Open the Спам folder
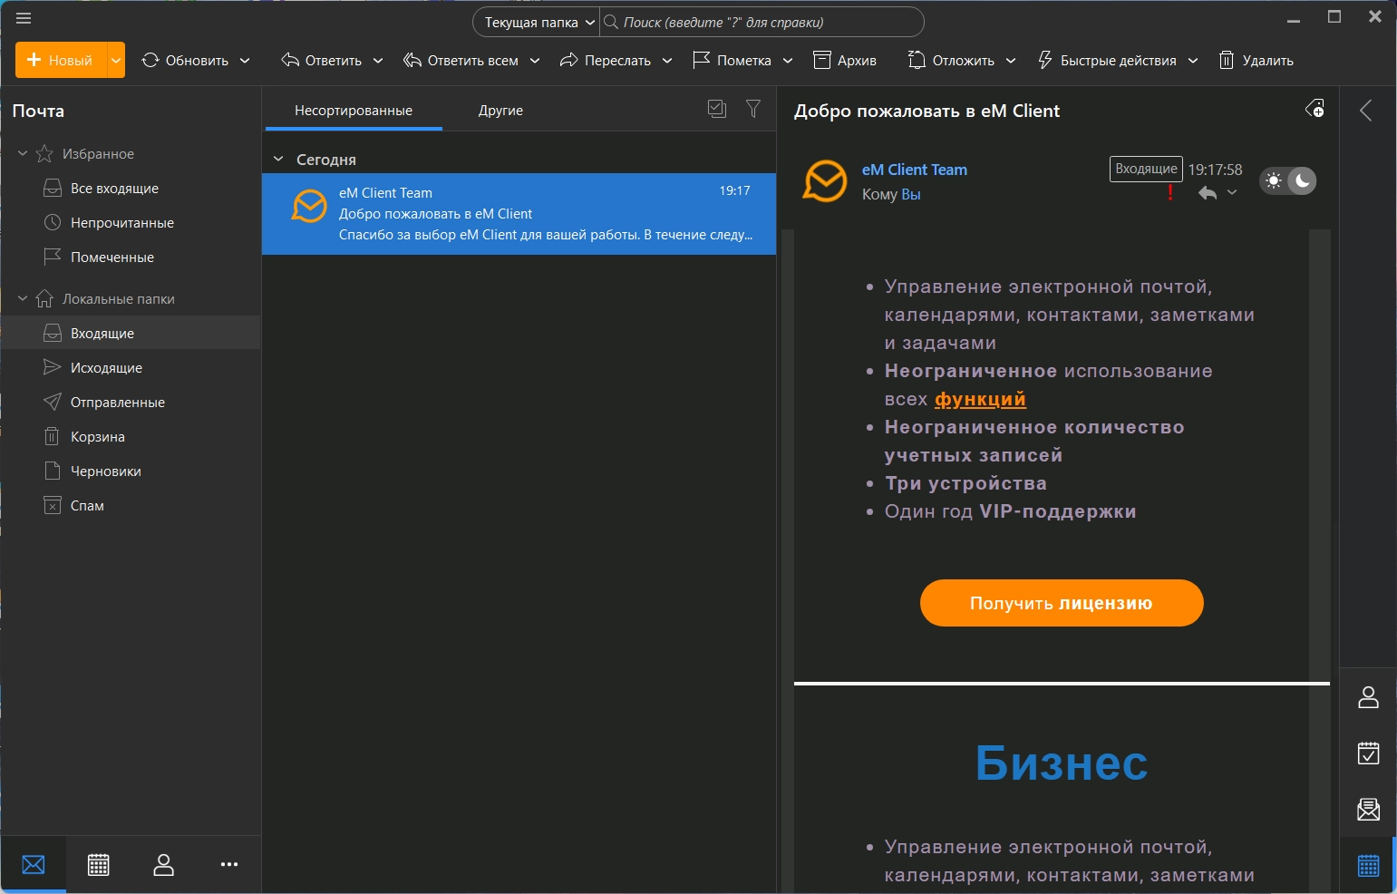Viewport: 1397px width, 894px height. [x=131, y=506]
